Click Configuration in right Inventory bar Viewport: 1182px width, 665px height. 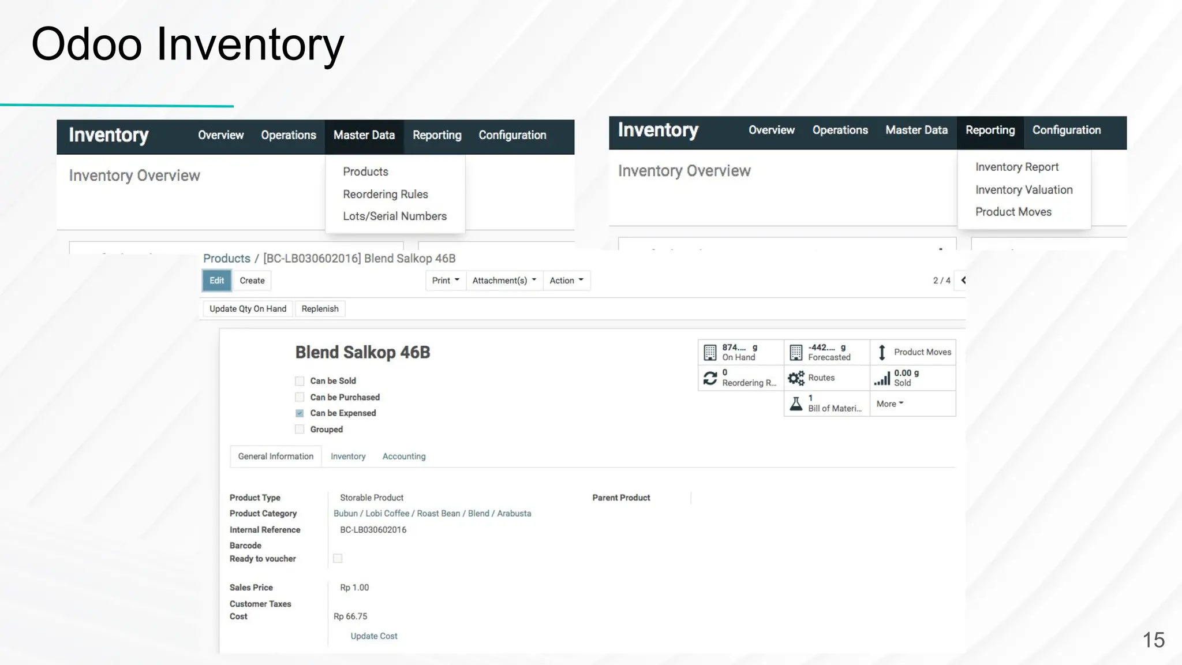click(1067, 130)
